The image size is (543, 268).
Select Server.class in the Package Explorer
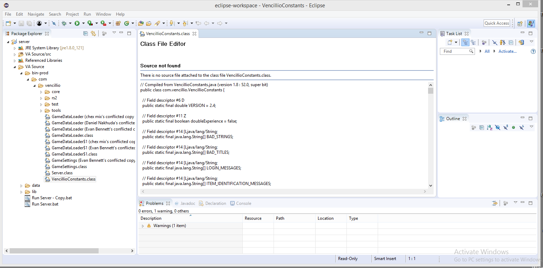point(62,173)
